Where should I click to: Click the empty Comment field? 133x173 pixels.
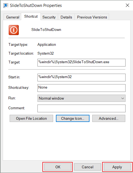81,108
